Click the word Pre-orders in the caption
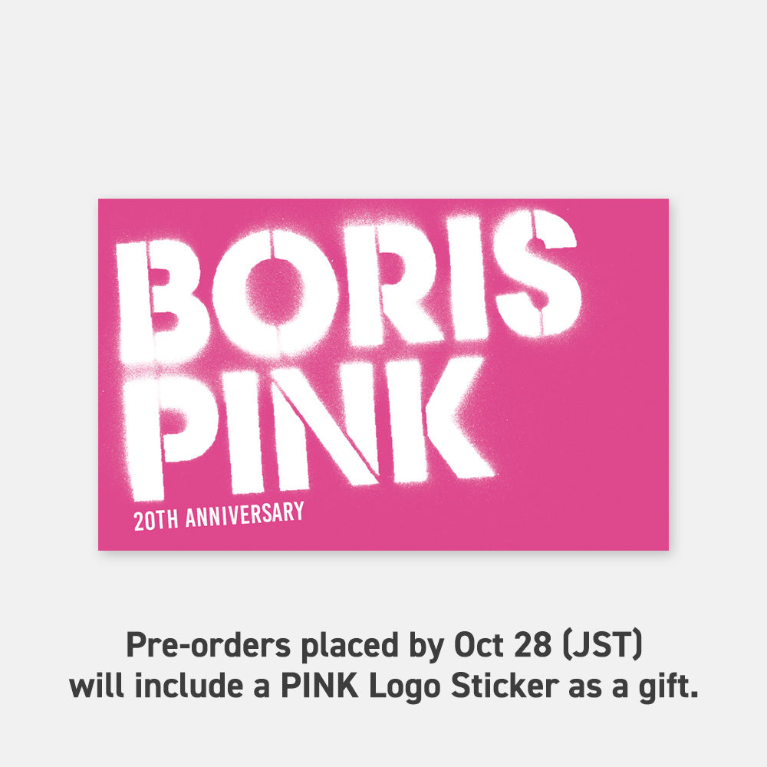This screenshot has height=767, width=767. coord(209,645)
